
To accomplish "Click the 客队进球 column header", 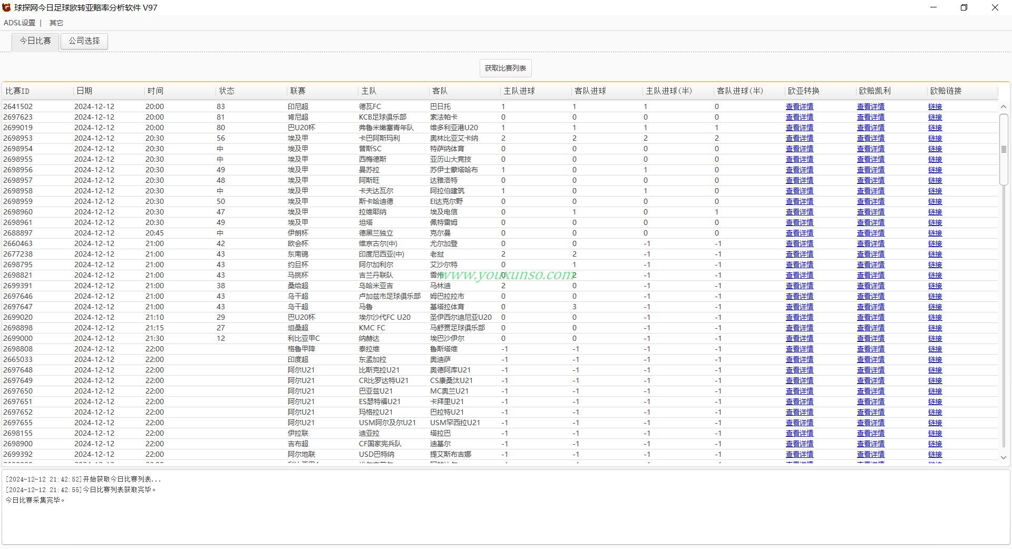I will tap(607, 91).
